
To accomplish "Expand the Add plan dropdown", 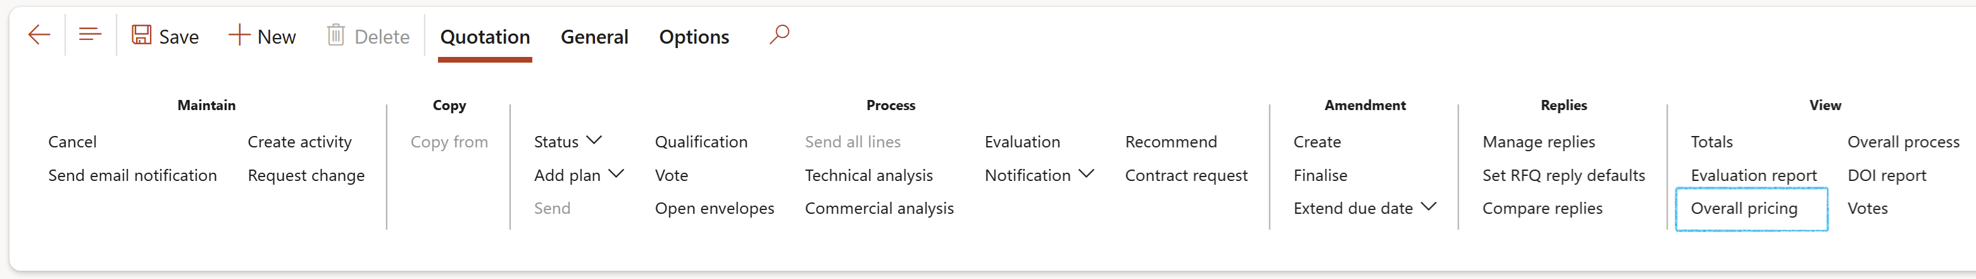I will click(x=578, y=175).
